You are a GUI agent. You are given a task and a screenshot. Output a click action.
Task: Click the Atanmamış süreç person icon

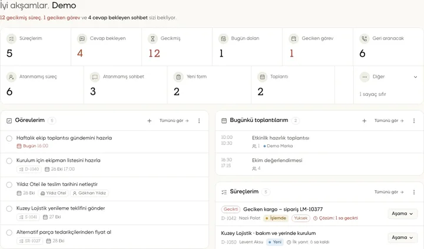tap(11, 77)
